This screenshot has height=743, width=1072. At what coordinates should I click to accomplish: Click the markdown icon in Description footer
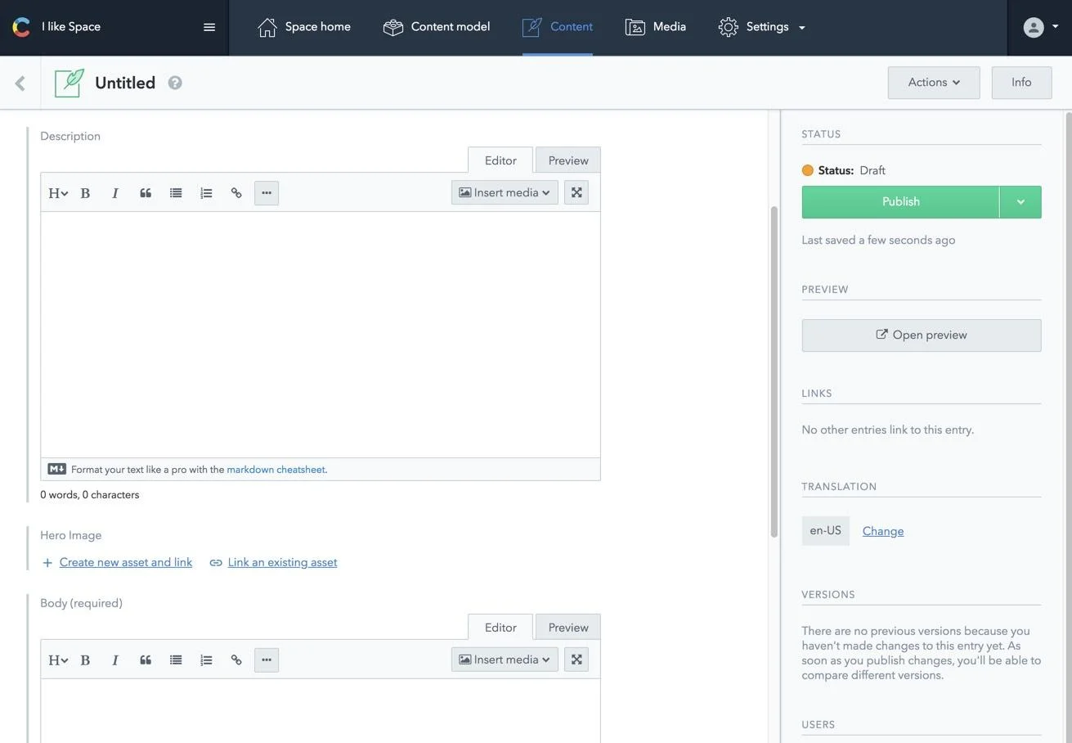(x=56, y=469)
